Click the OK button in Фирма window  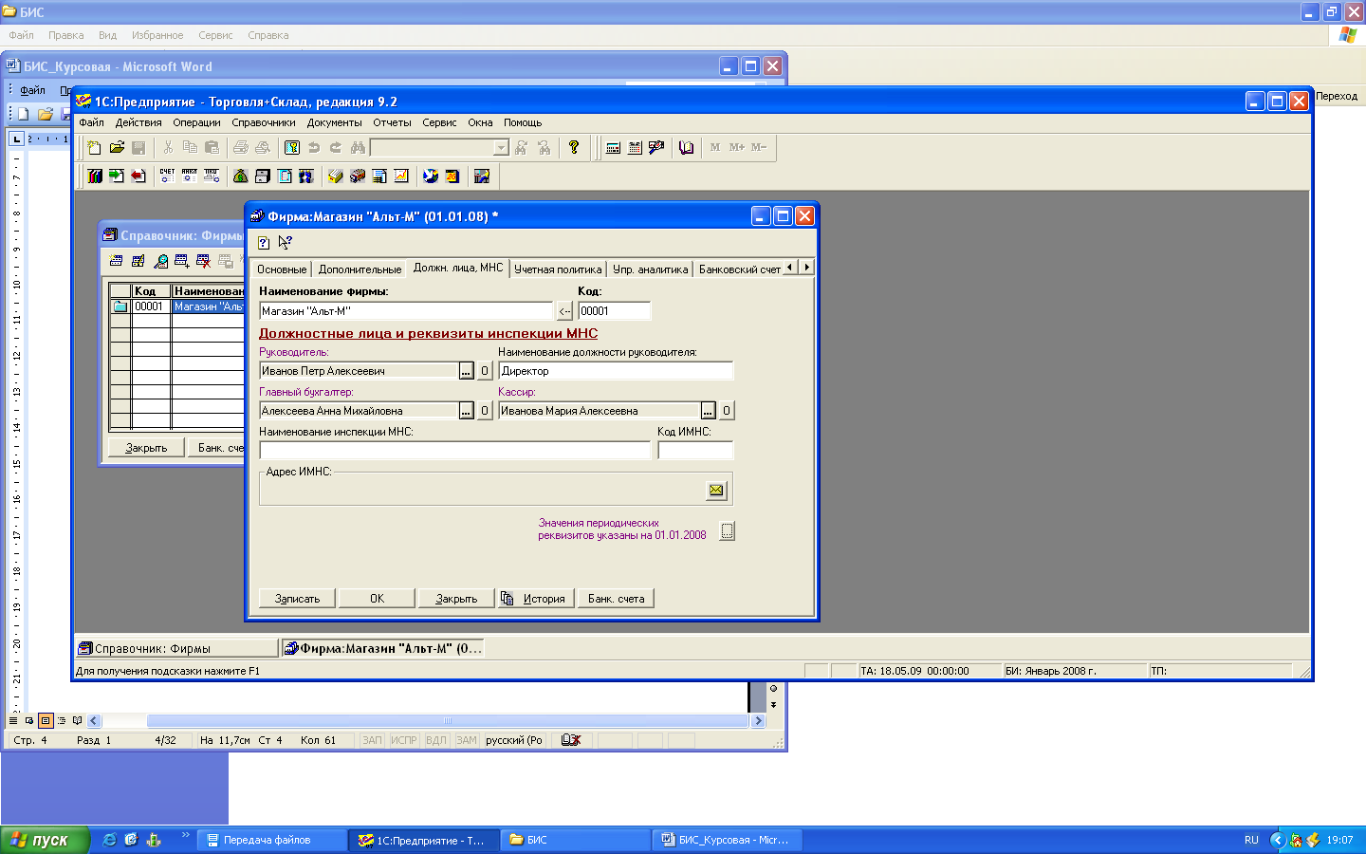coord(377,599)
